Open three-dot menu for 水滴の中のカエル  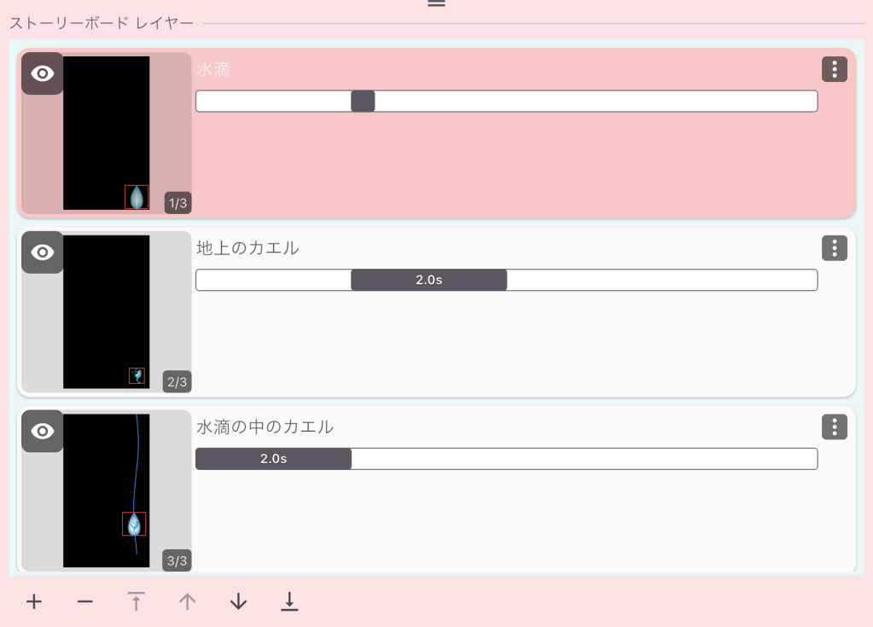tap(834, 427)
